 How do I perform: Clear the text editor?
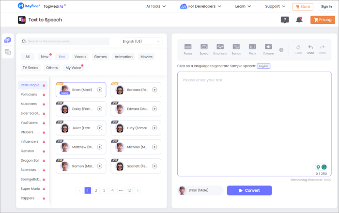[x=298, y=49]
